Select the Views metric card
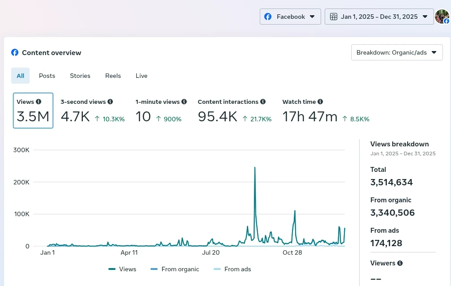The width and height of the screenshot is (451, 286). point(33,111)
